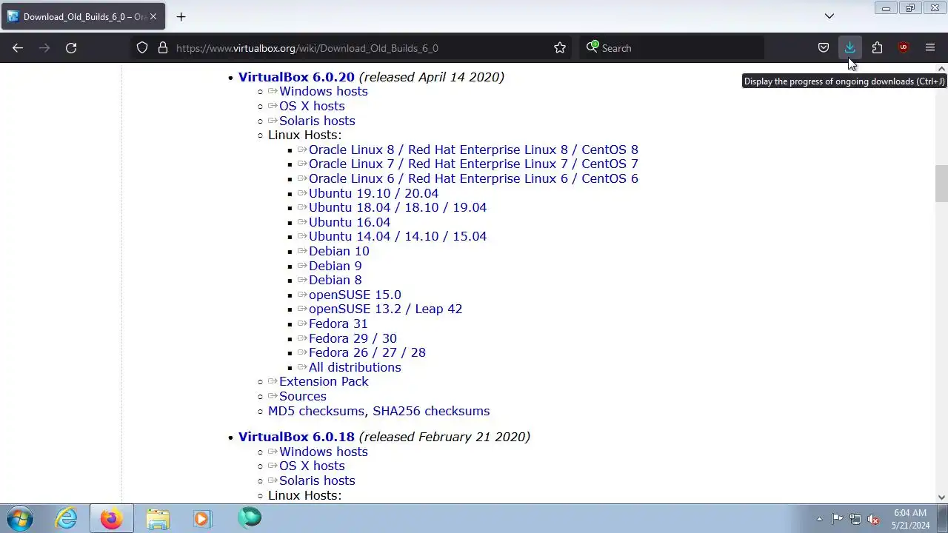Image resolution: width=948 pixels, height=533 pixels.
Task: Open the teal app icon in taskbar
Action: (250, 518)
